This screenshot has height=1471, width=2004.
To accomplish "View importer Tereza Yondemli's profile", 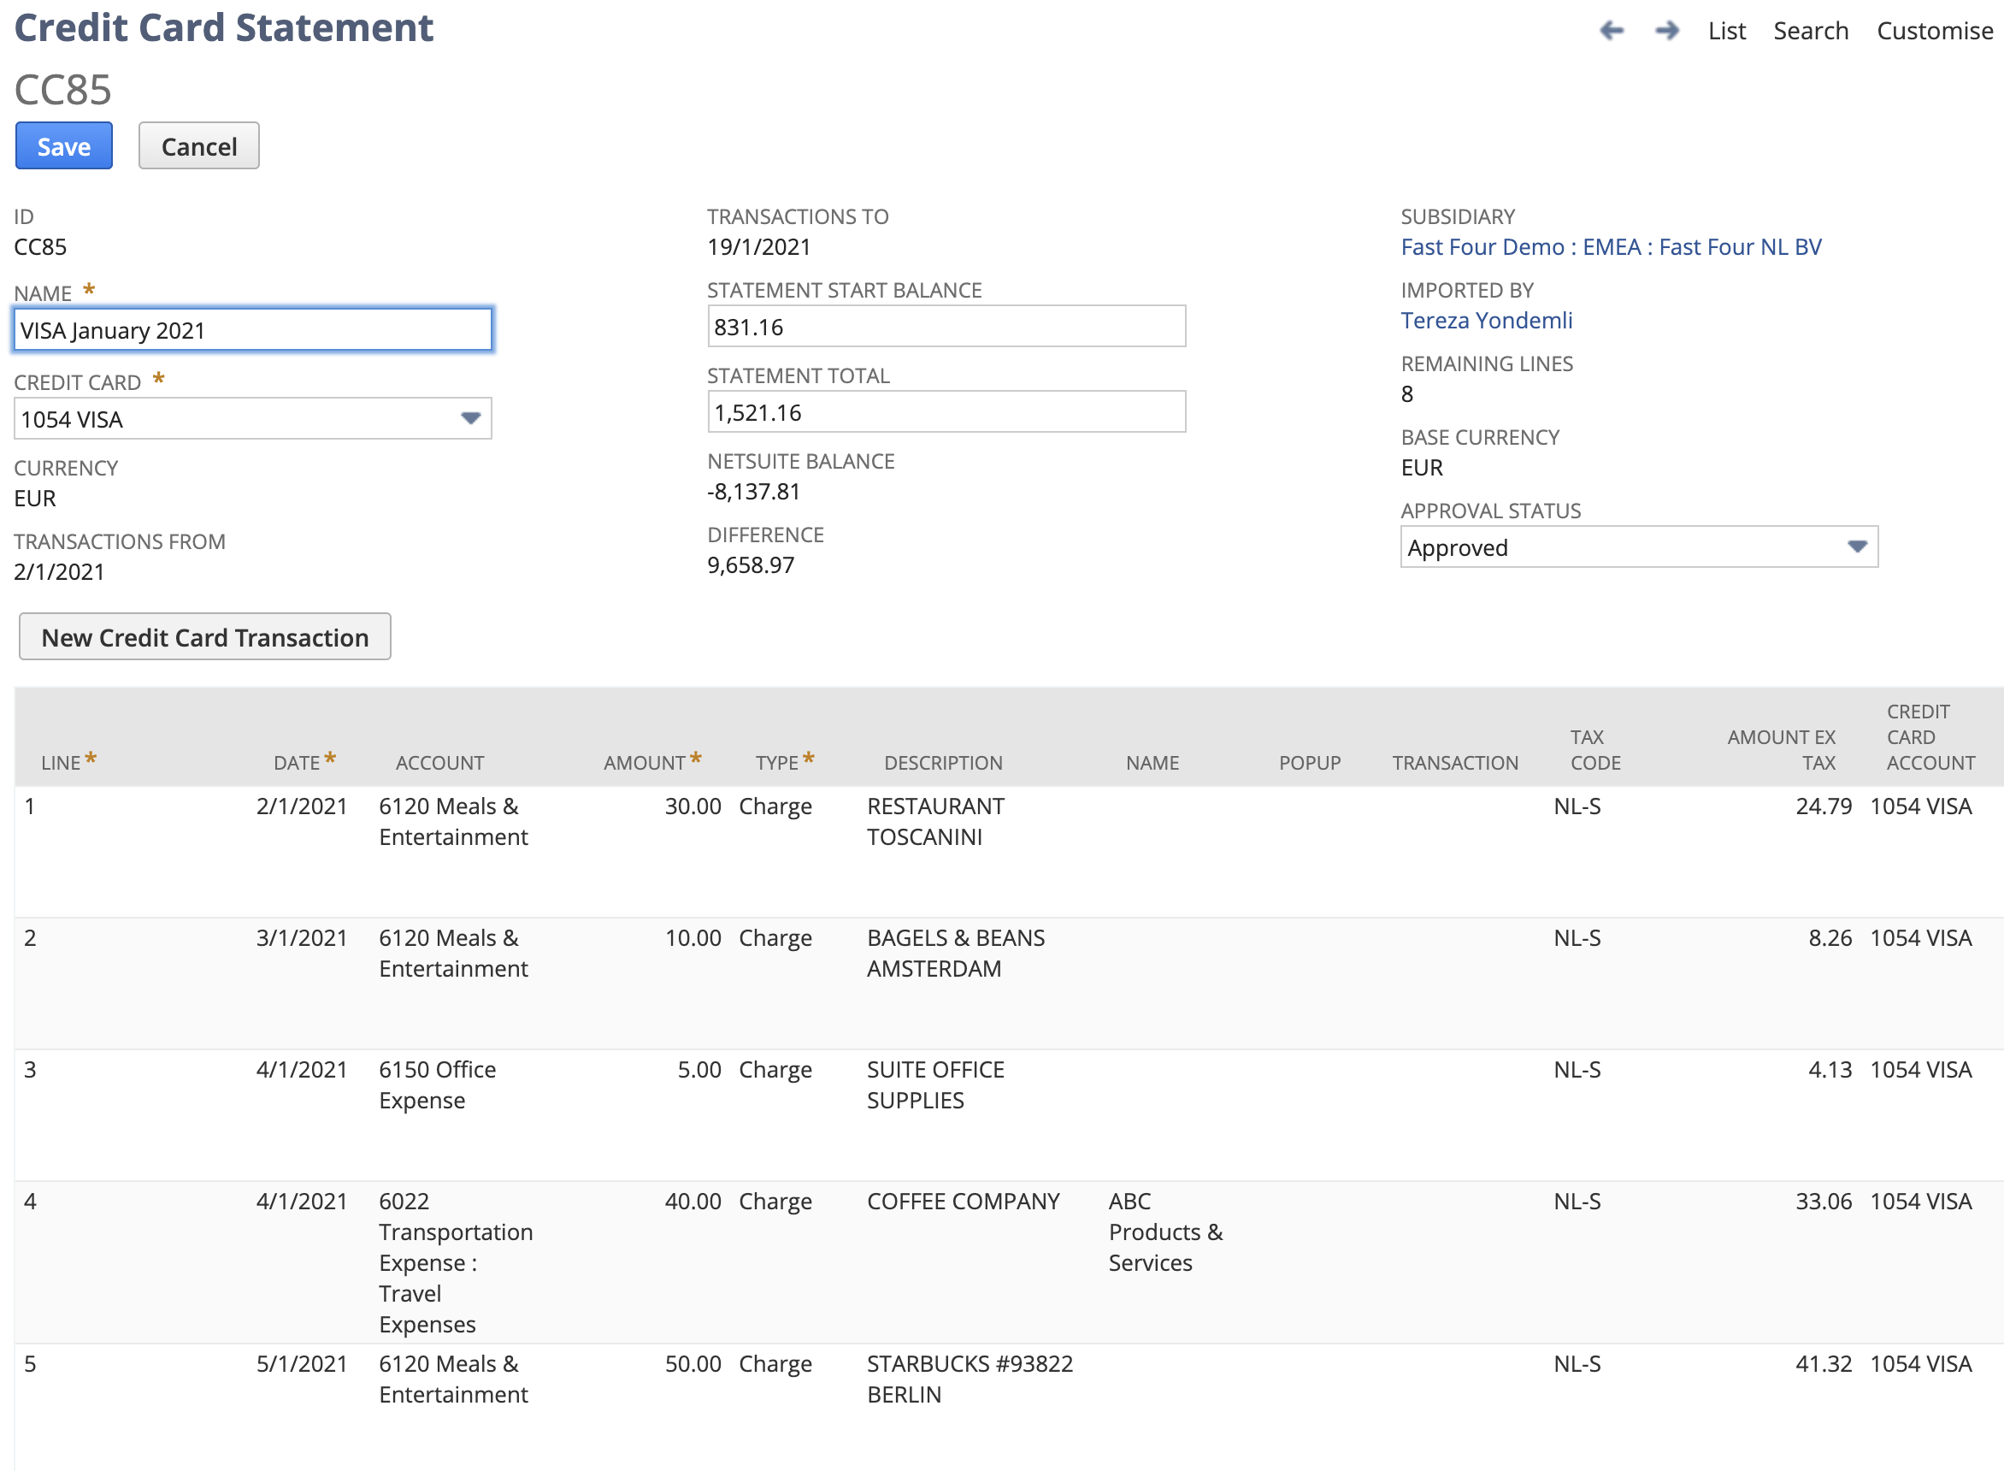I will click(1486, 320).
